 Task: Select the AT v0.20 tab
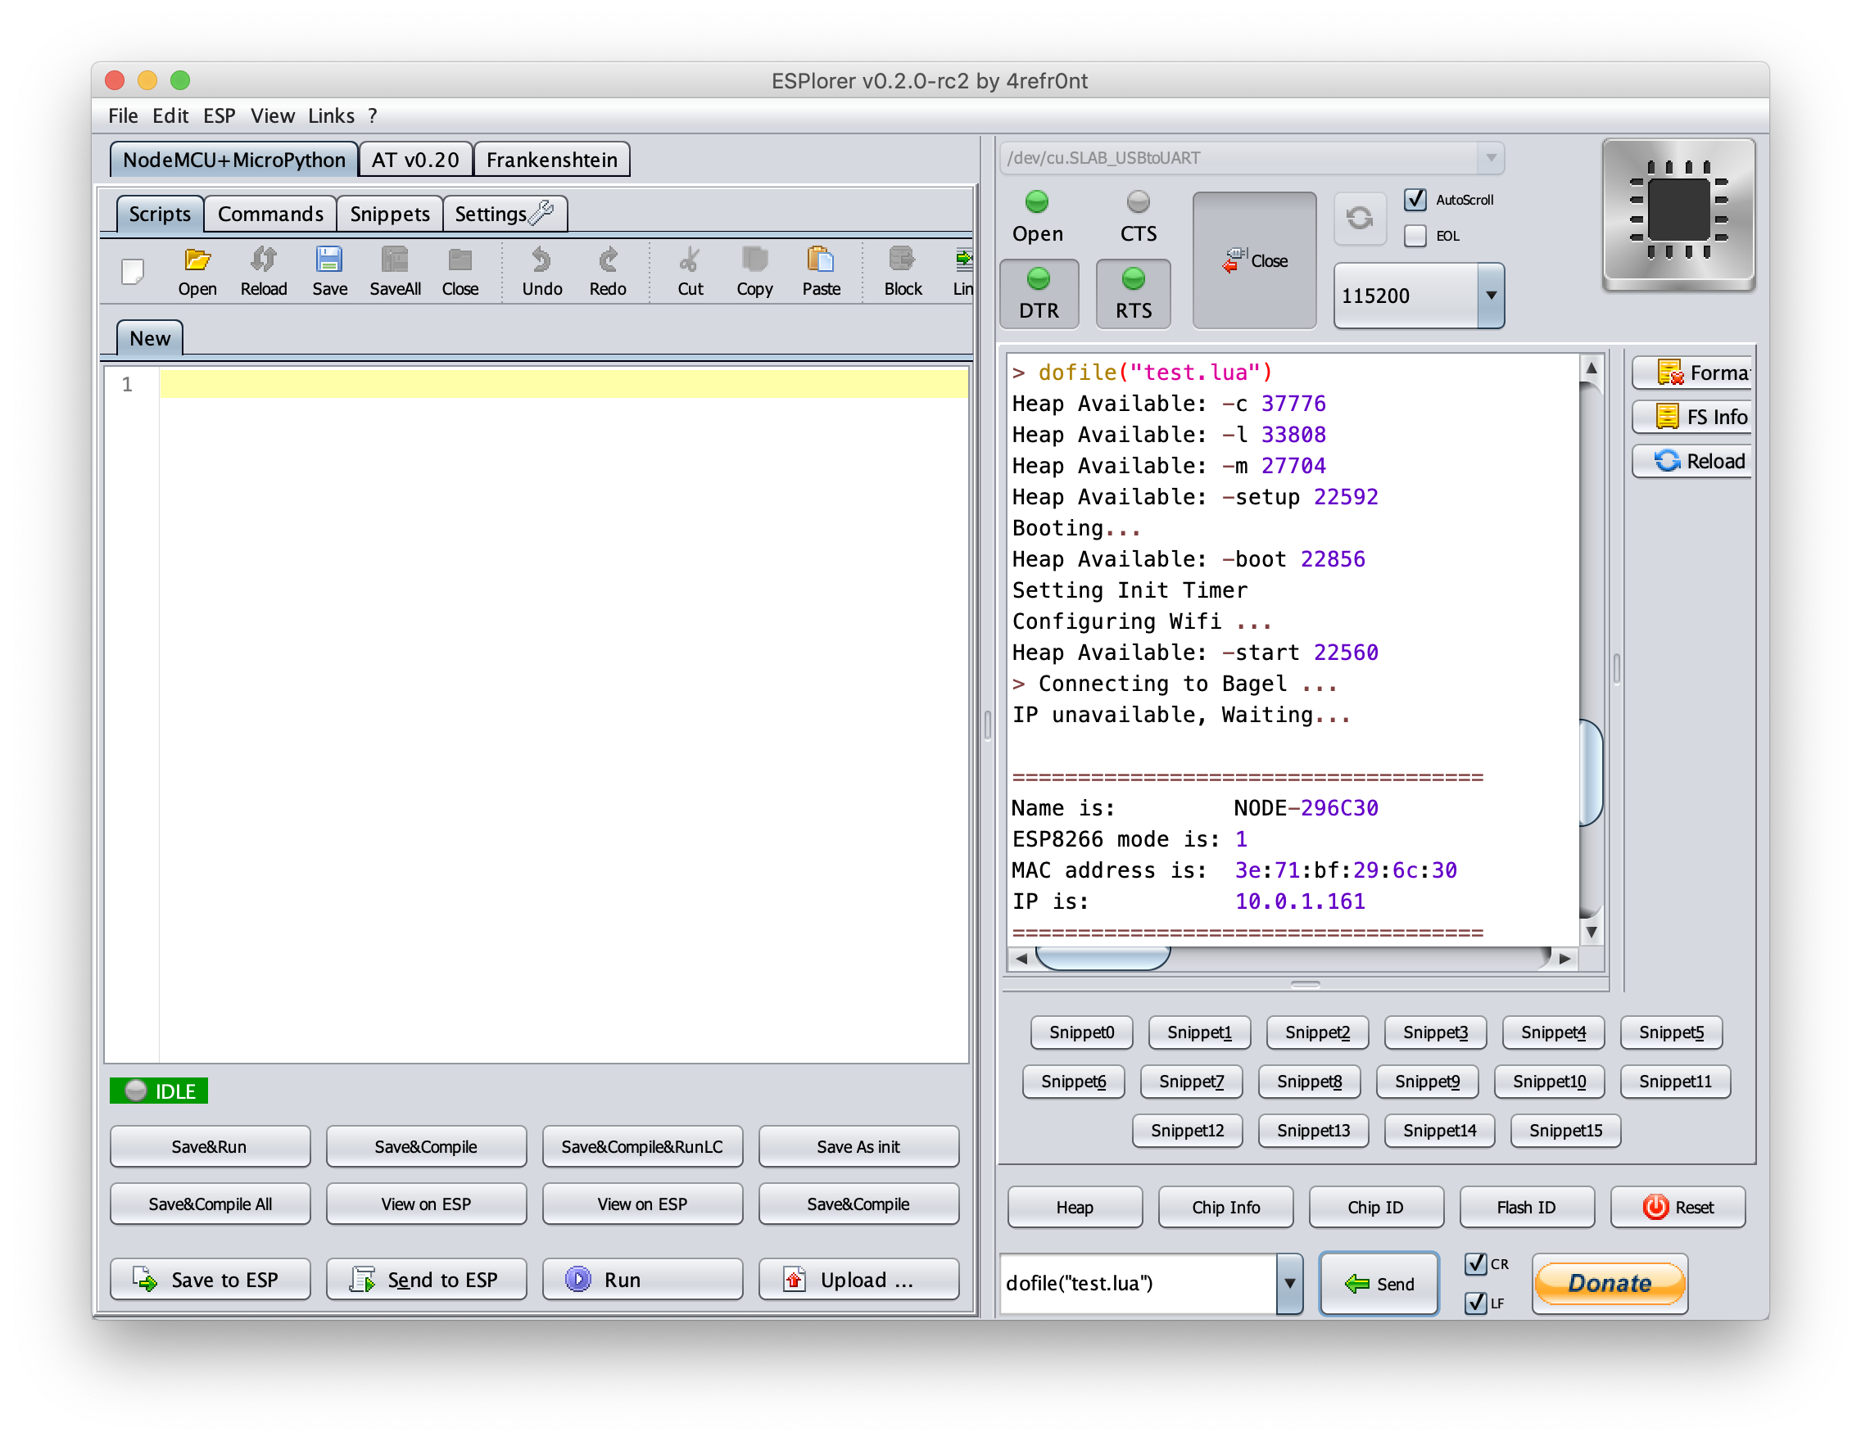[x=416, y=160]
